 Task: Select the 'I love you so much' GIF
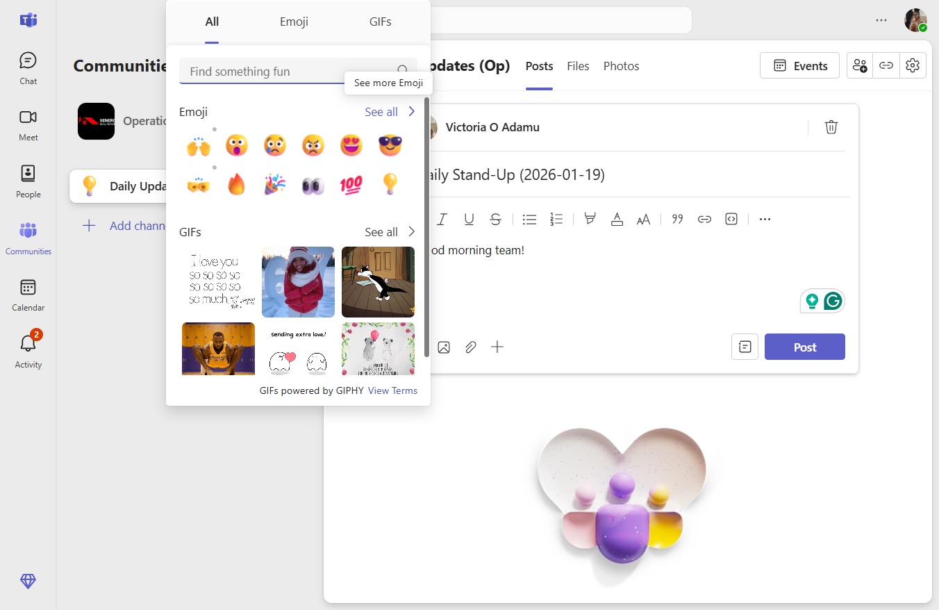click(x=218, y=281)
